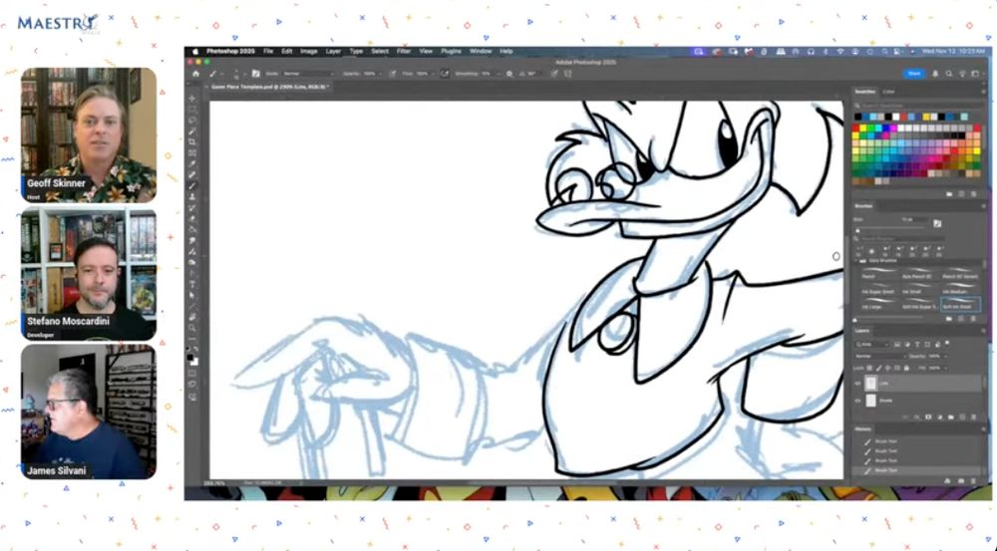
Task: Collapse the brush group folder
Action: (855, 261)
